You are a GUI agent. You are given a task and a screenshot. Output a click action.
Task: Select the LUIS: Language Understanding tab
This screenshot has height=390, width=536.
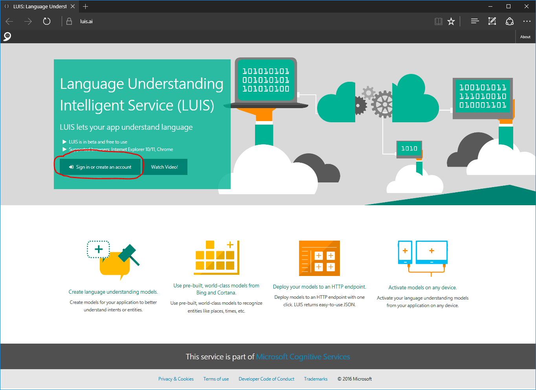(39, 6)
